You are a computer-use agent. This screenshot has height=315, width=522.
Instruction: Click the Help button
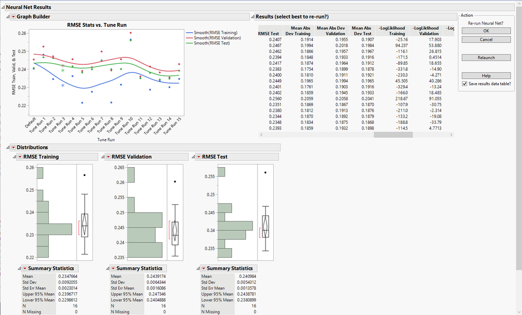tap(486, 76)
